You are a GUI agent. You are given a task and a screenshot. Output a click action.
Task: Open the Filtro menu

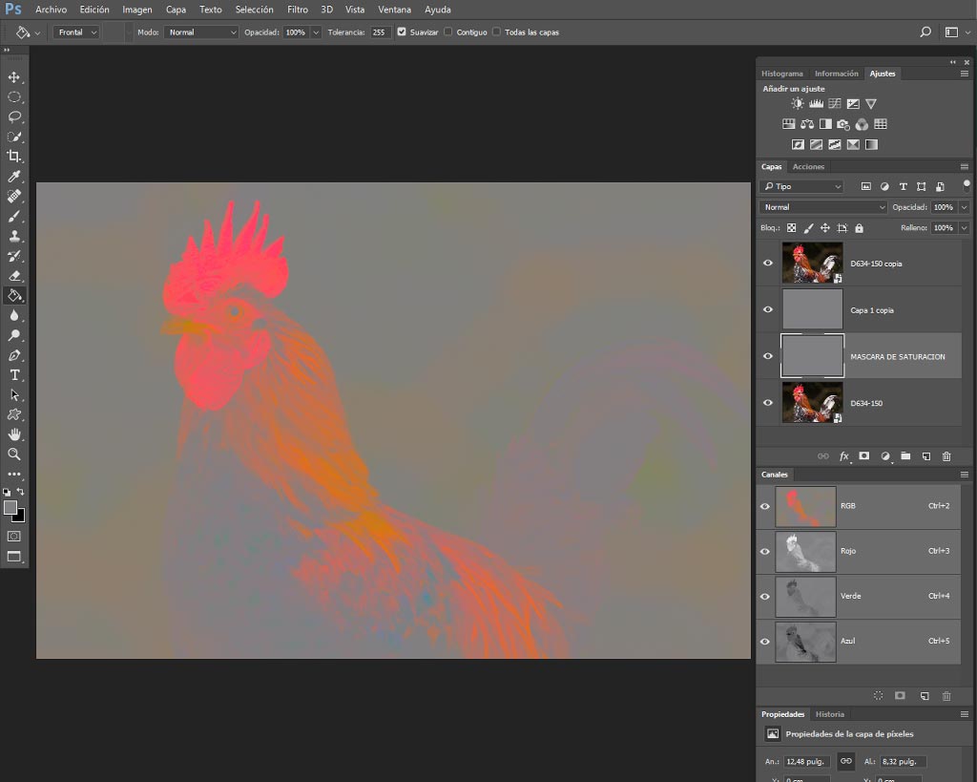click(298, 10)
